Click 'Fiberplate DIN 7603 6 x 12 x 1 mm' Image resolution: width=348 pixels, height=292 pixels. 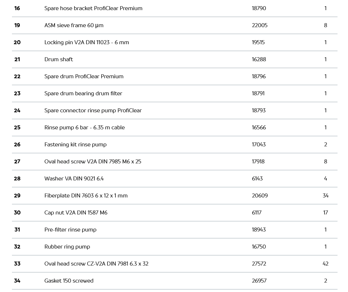click(x=86, y=196)
